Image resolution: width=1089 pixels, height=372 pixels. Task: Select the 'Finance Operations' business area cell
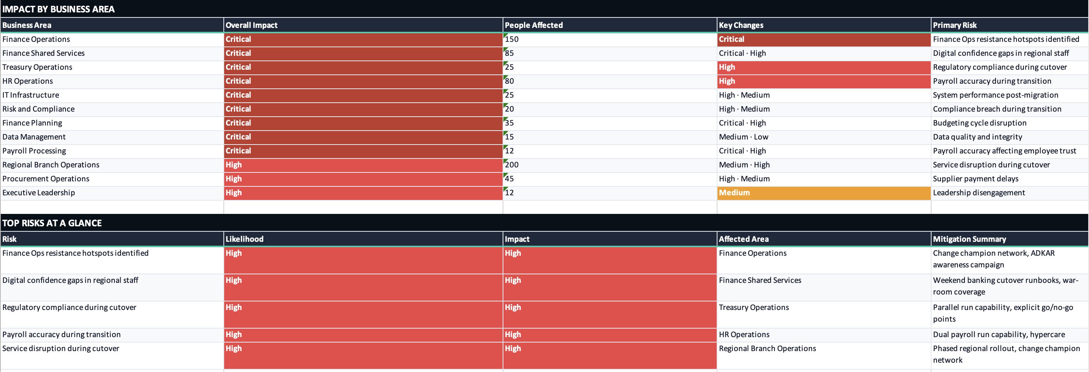(112, 39)
